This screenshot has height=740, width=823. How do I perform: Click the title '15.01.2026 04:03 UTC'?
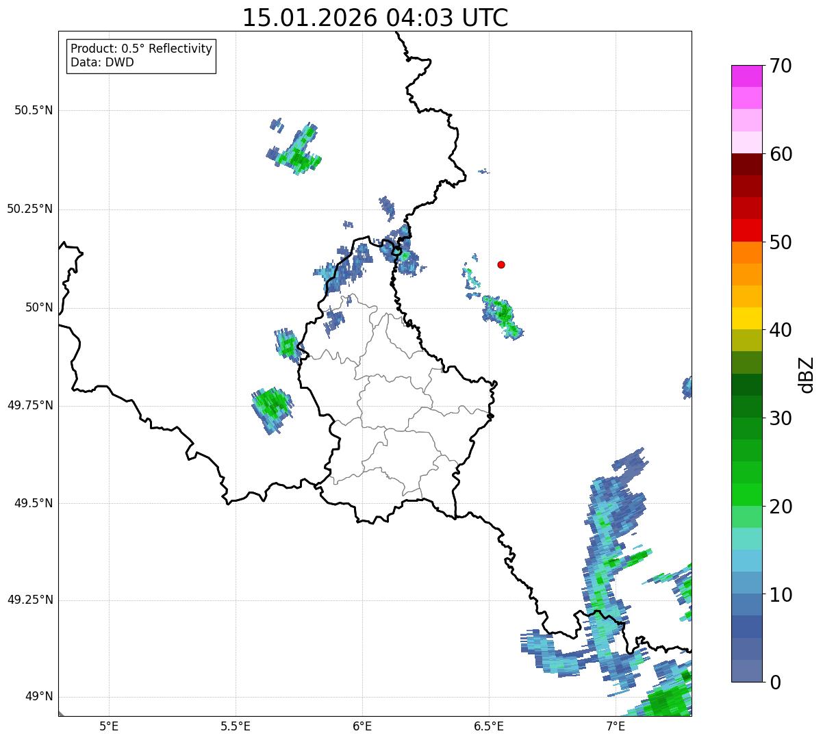[375, 18]
